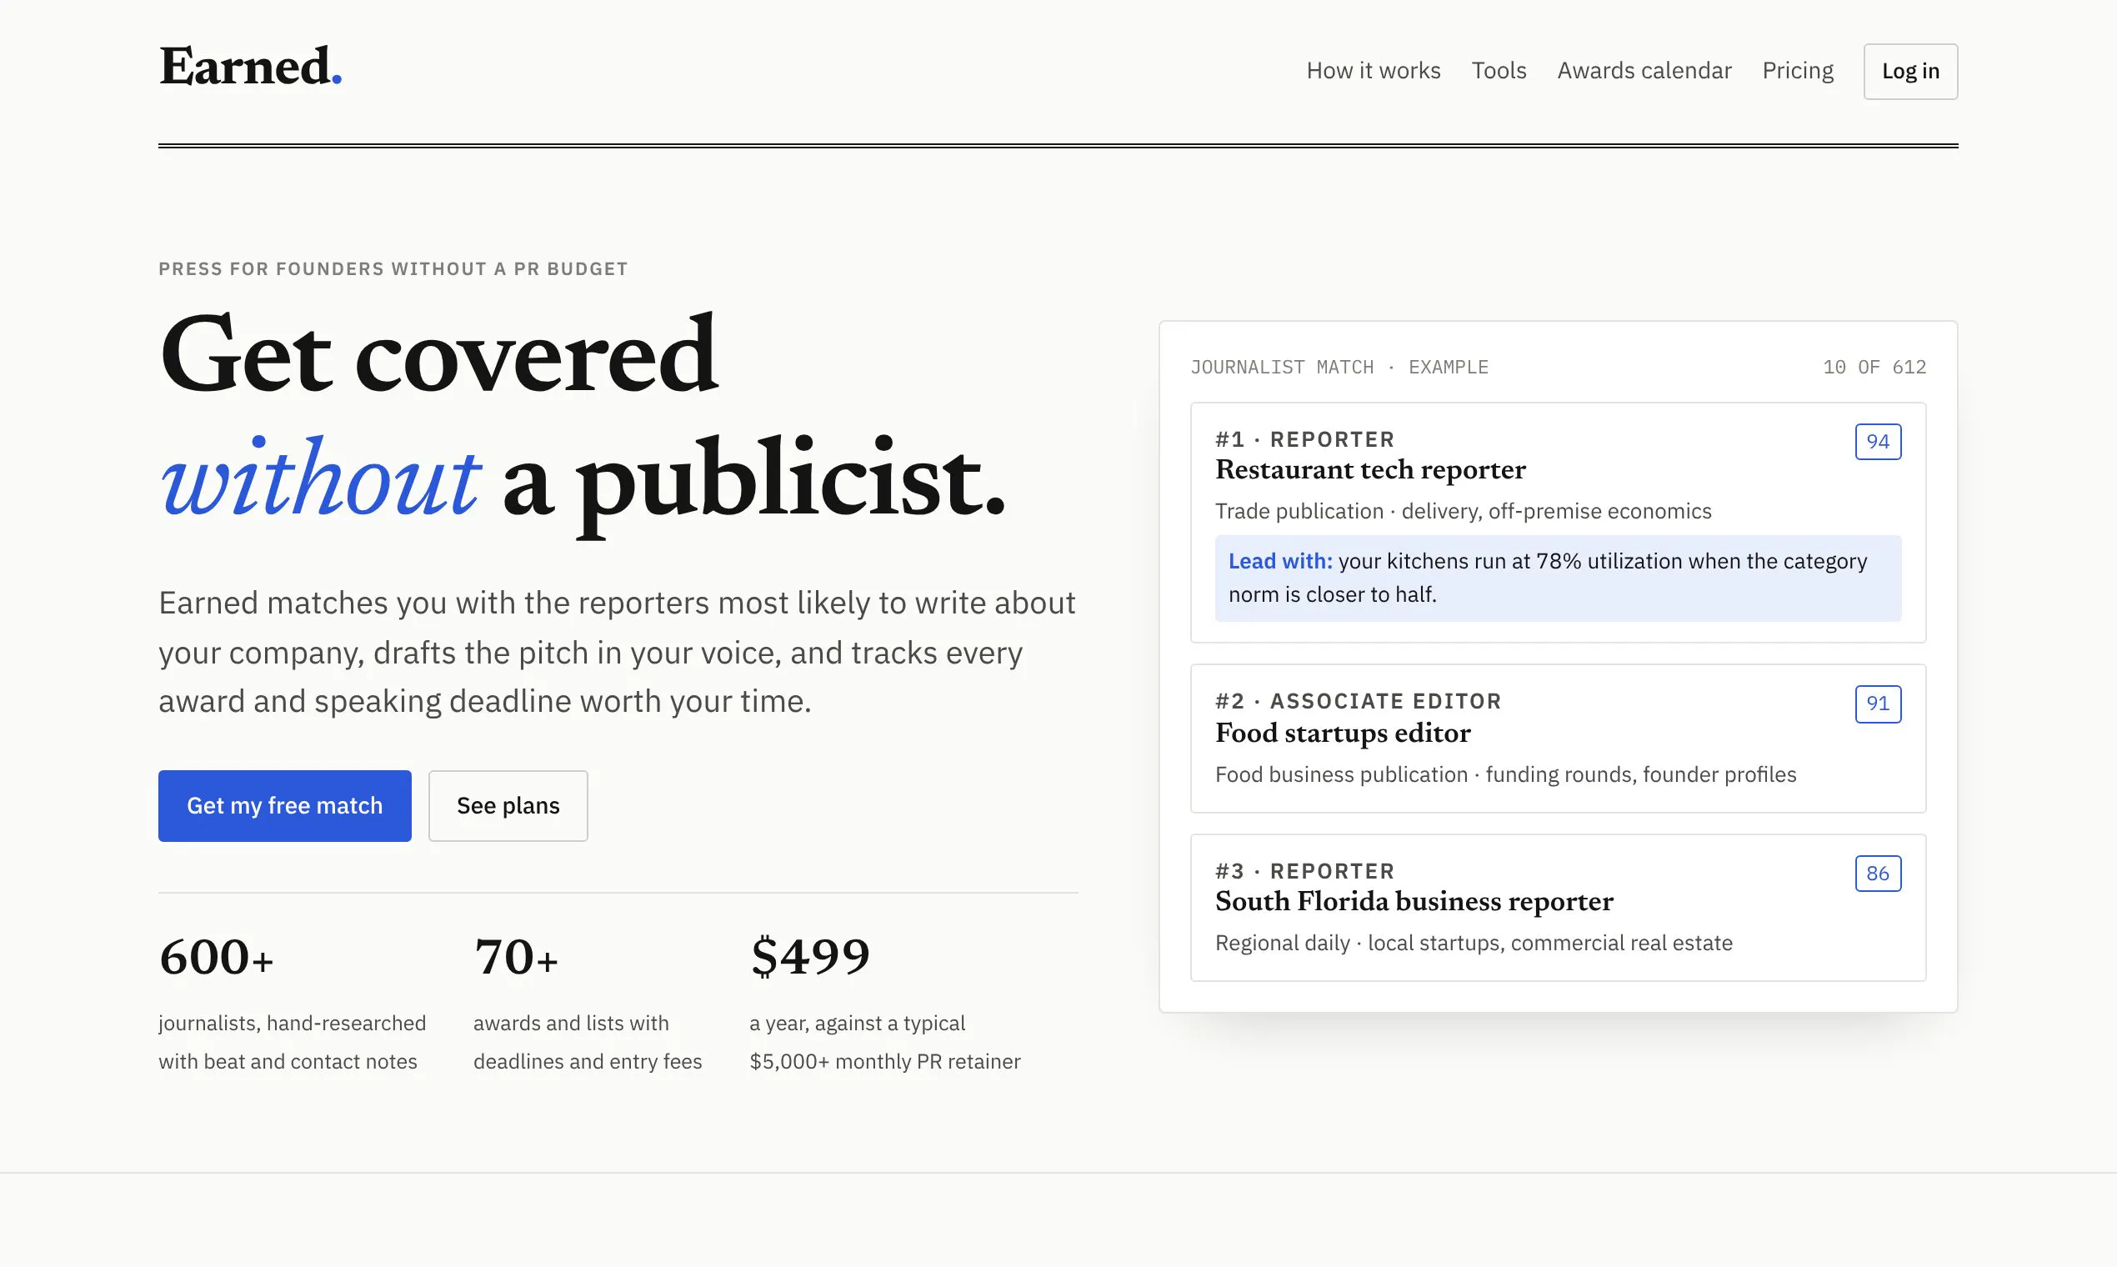Click 'with beat and contact notes' text
The height and width of the screenshot is (1267, 2117).
pos(288,1061)
